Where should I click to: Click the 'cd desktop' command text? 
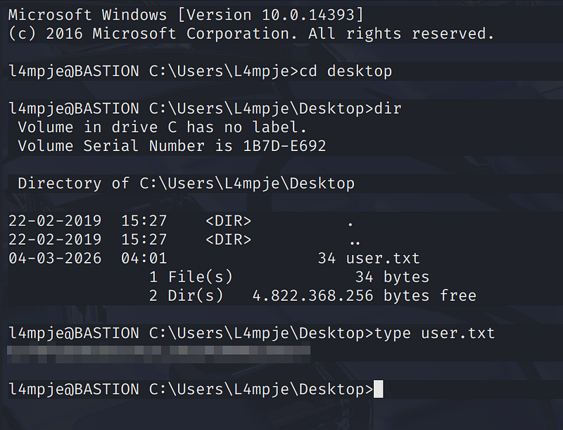(x=346, y=71)
